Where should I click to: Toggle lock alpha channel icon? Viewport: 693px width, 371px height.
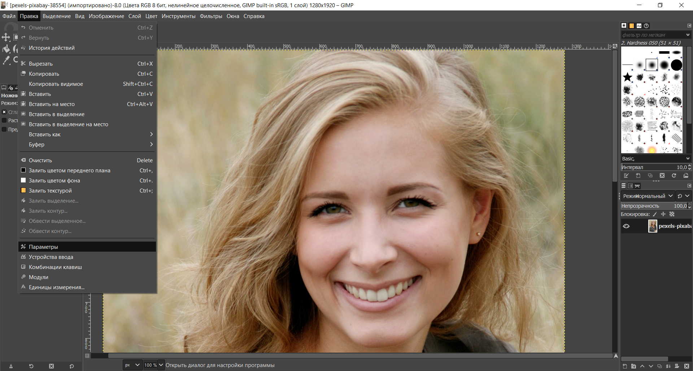point(672,214)
